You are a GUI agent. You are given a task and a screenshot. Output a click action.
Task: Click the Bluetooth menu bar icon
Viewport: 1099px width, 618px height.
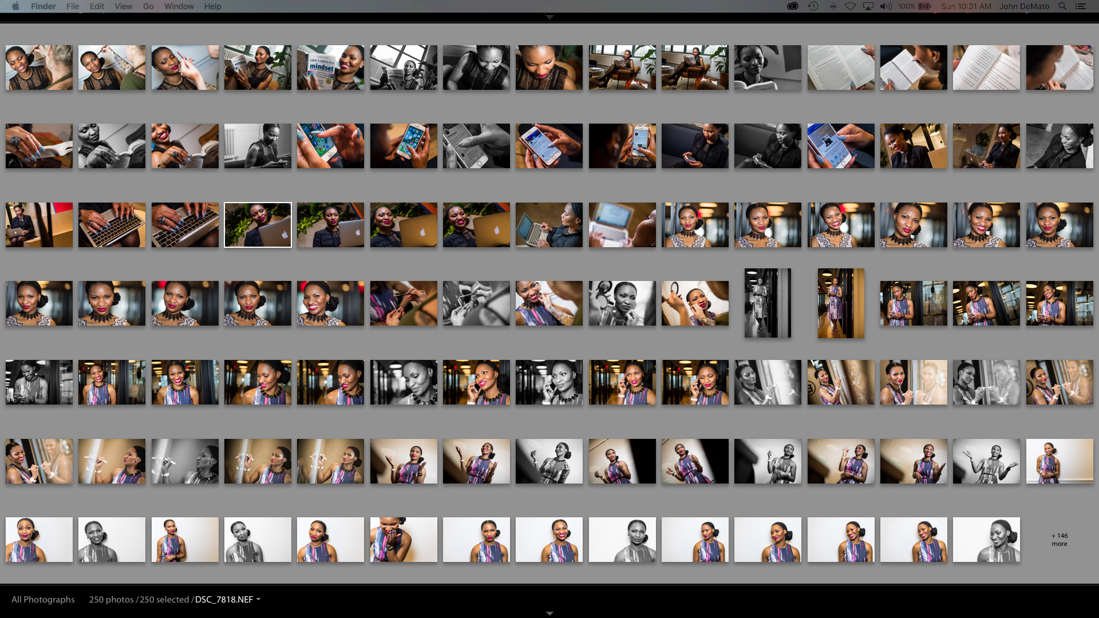point(833,6)
